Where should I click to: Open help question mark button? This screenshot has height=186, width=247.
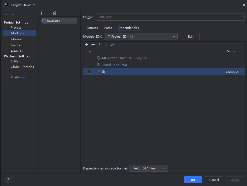pos(8,180)
